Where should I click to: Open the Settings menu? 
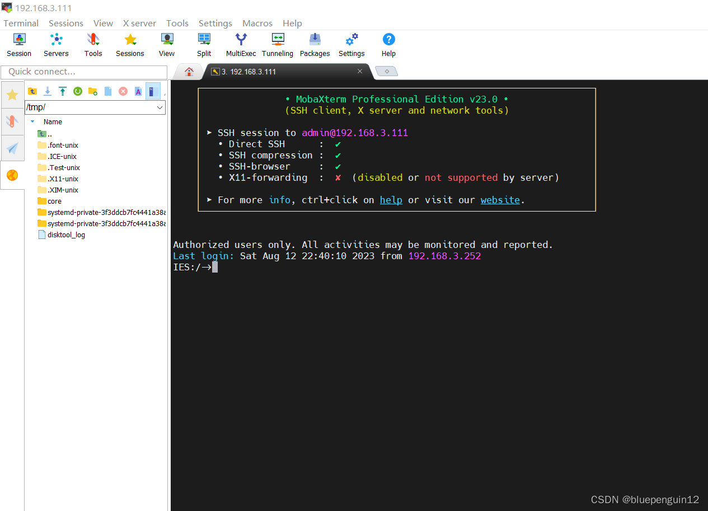point(215,23)
